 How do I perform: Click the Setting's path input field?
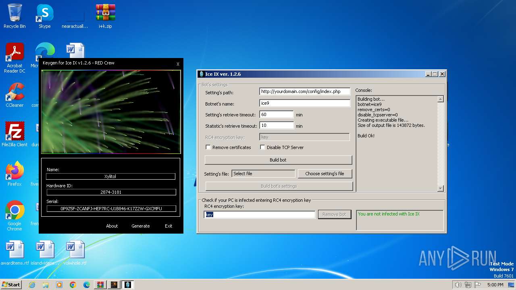[305, 92]
